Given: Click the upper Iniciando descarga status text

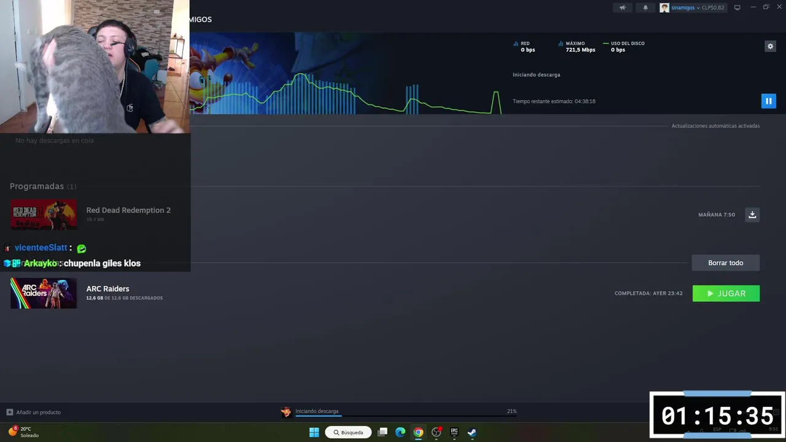Looking at the screenshot, I should coord(536,75).
